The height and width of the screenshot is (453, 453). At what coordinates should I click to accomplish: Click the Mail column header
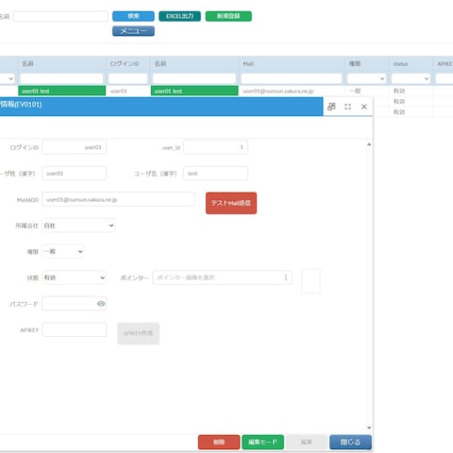[292, 64]
